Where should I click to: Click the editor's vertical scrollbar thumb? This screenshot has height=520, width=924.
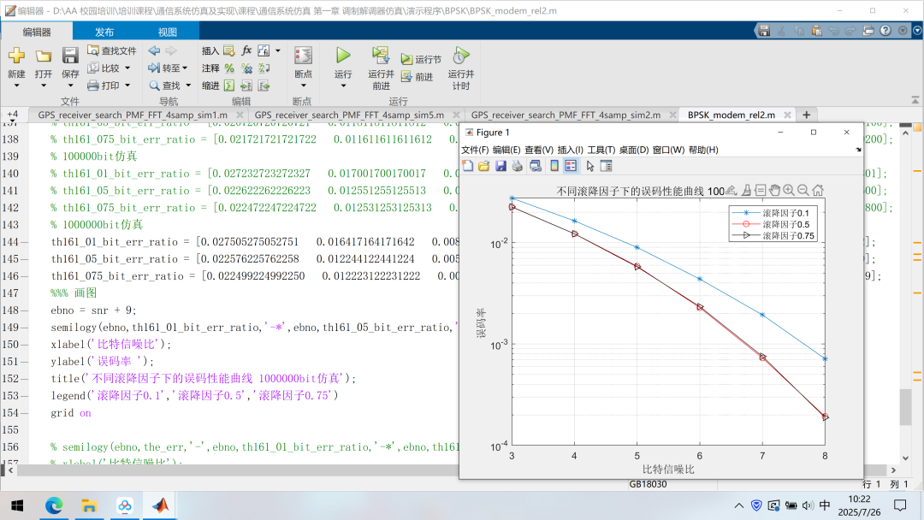click(x=905, y=407)
